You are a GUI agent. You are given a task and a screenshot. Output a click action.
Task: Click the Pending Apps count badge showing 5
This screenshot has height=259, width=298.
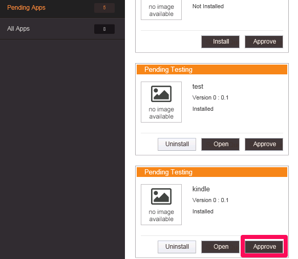(x=104, y=8)
